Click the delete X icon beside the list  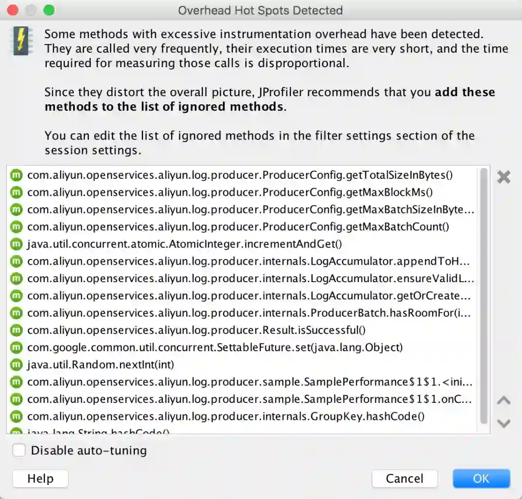(504, 177)
